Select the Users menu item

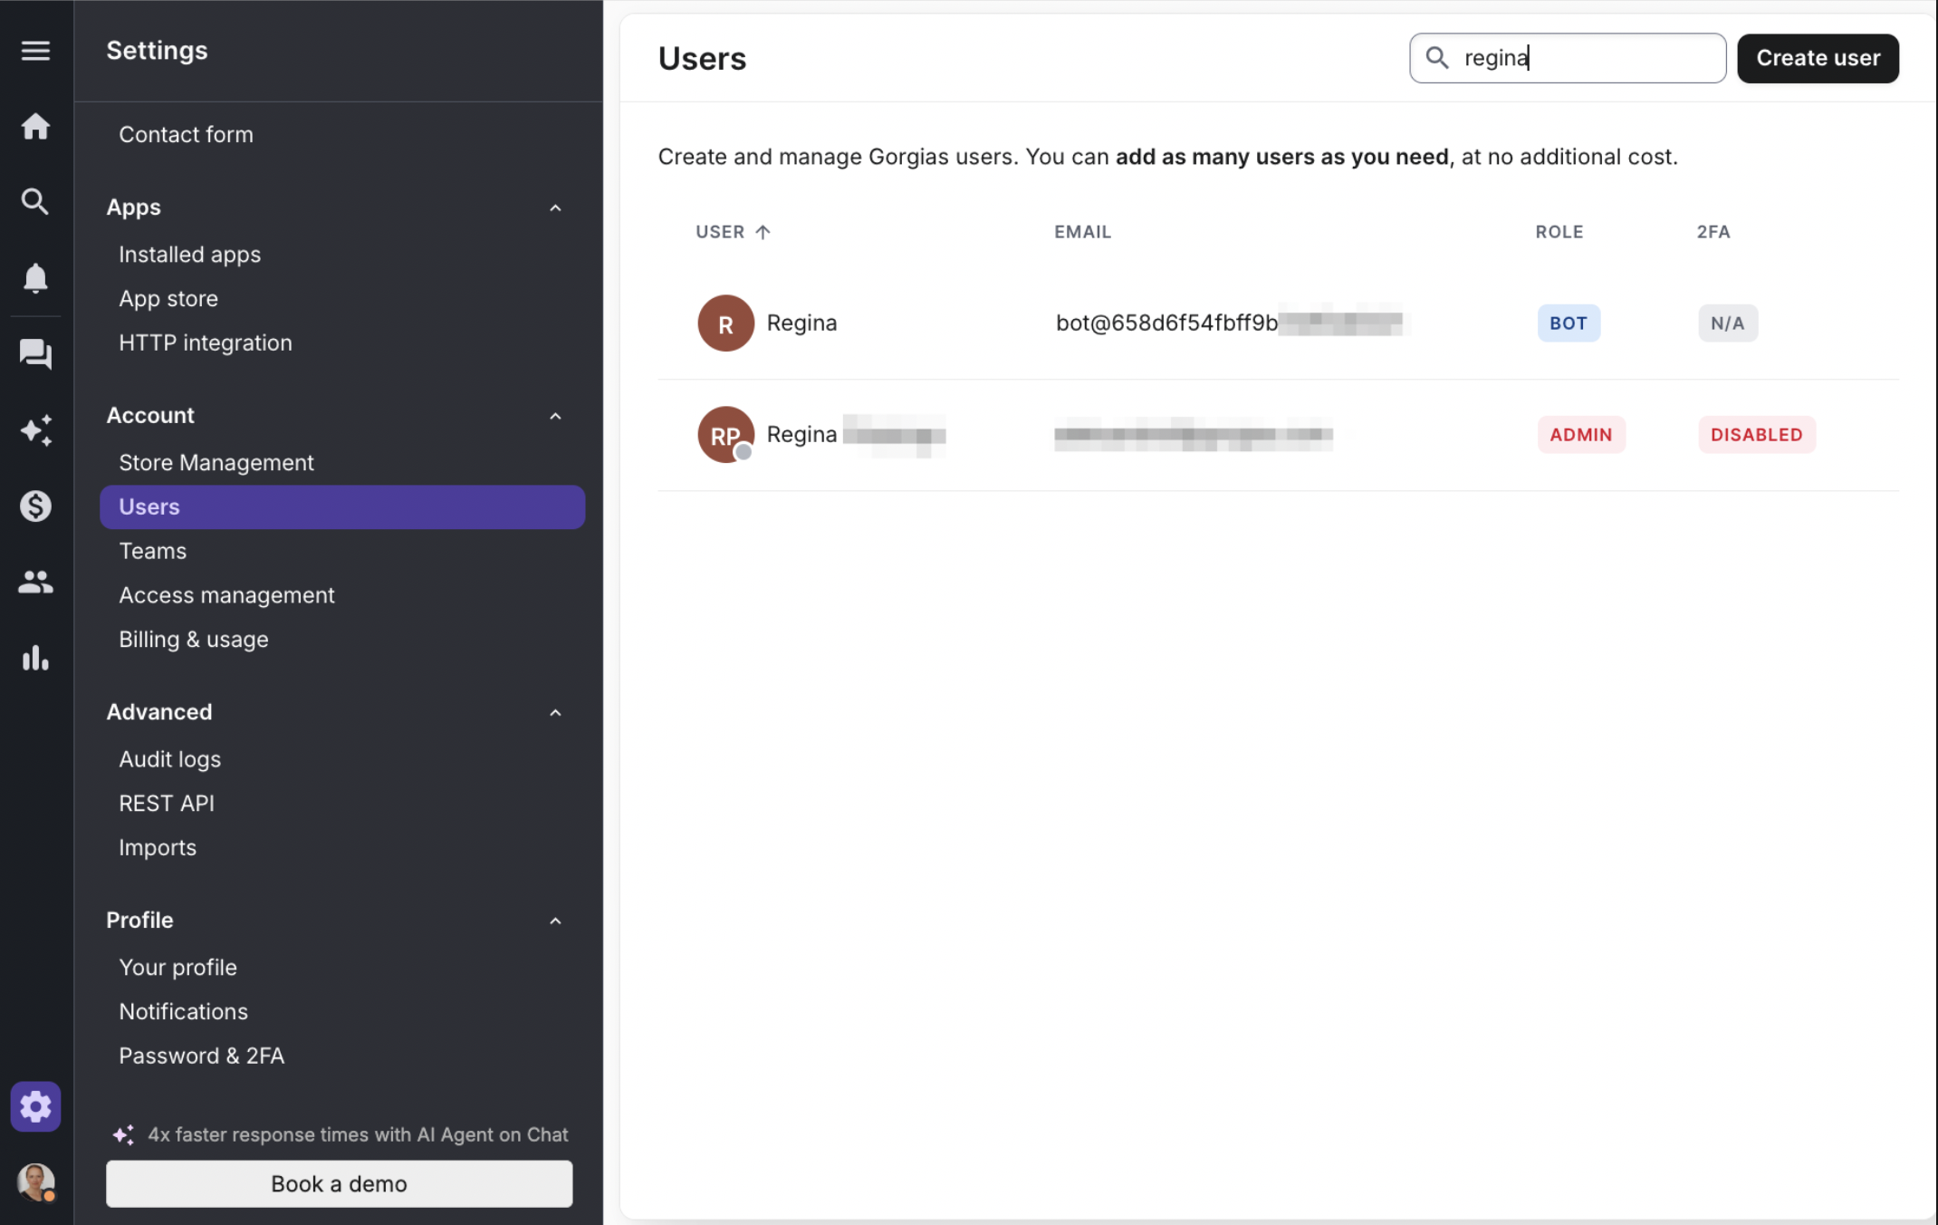coord(342,506)
